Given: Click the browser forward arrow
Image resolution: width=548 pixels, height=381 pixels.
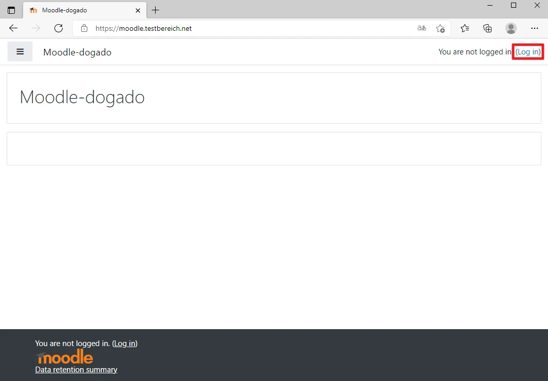Looking at the screenshot, I should 35,28.
